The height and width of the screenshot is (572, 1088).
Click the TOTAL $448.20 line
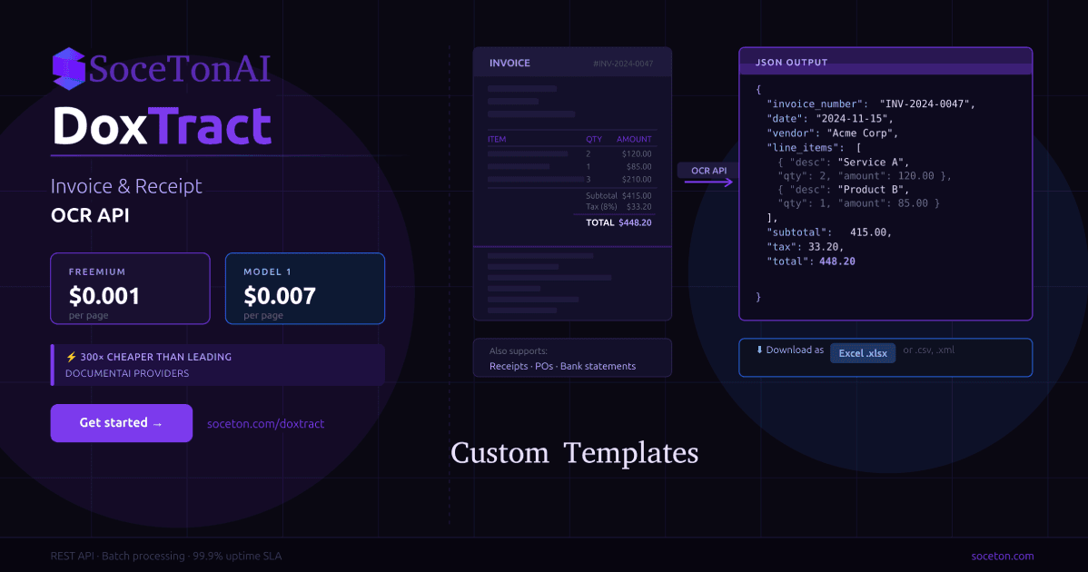(x=619, y=222)
